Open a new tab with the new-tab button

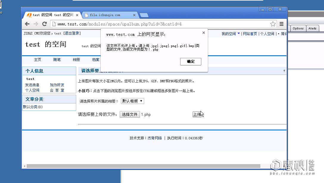144,15
